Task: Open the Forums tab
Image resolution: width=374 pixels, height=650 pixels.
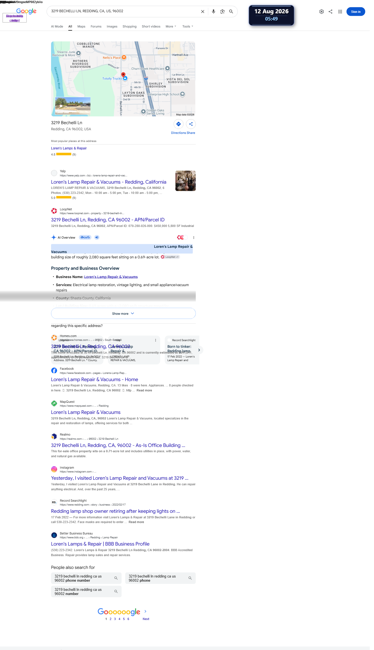Action: click(96, 26)
